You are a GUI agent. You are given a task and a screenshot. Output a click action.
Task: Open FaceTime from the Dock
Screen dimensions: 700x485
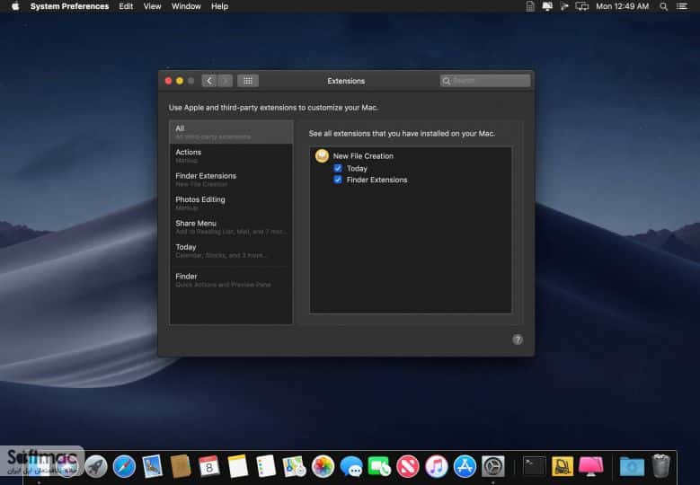pos(379,466)
